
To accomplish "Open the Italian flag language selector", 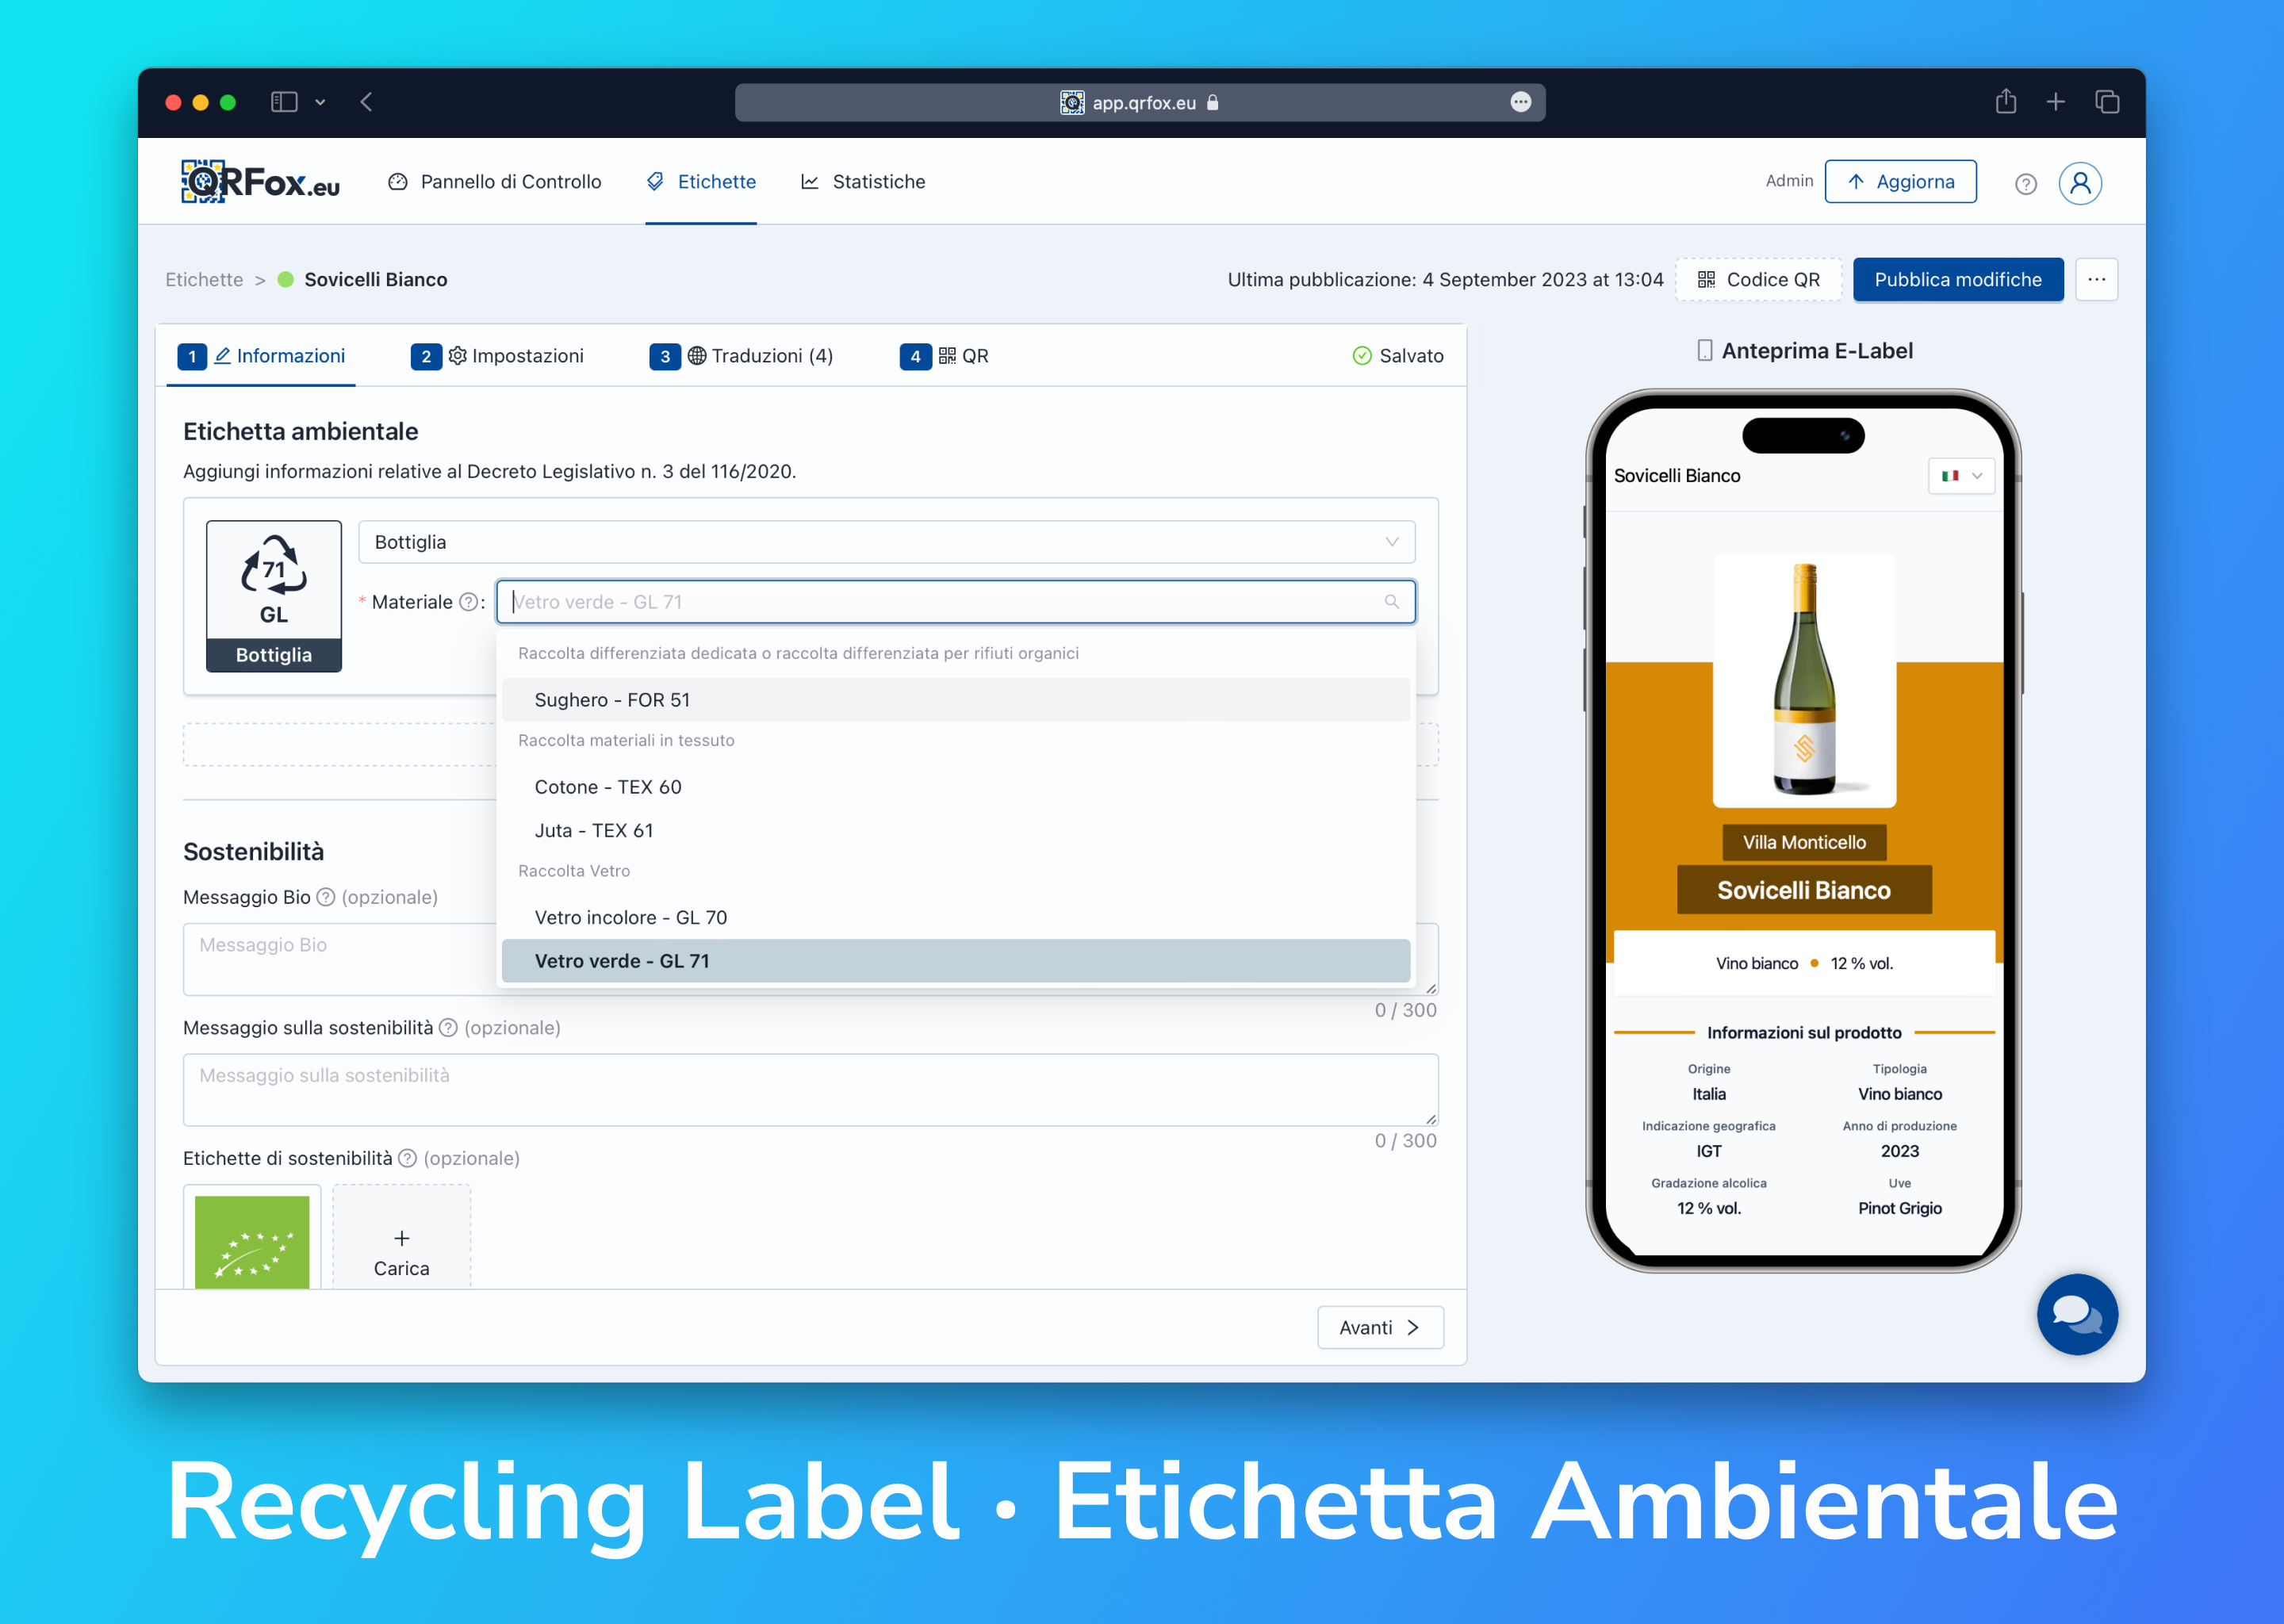I will click(x=1960, y=476).
